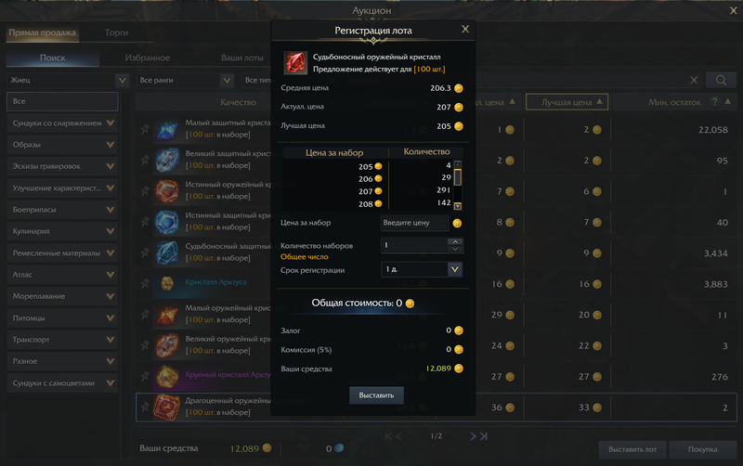Expand the Боеприпасы category
Image resolution: width=743 pixels, height=466 pixels.
tap(62, 209)
